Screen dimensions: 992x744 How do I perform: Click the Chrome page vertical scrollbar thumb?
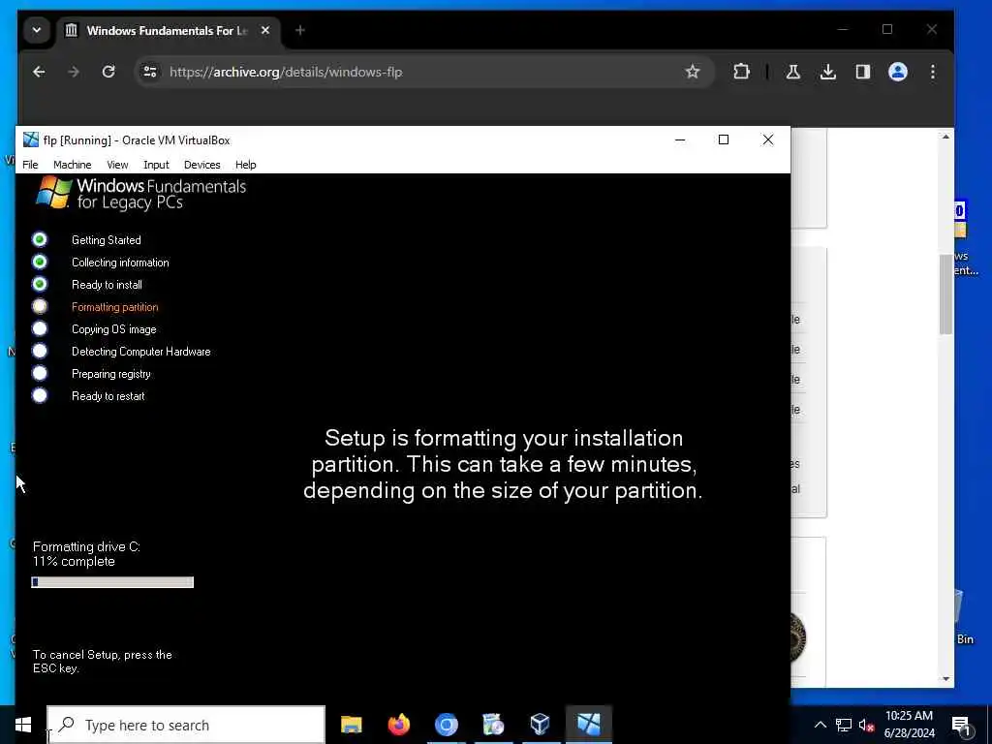[x=945, y=294]
